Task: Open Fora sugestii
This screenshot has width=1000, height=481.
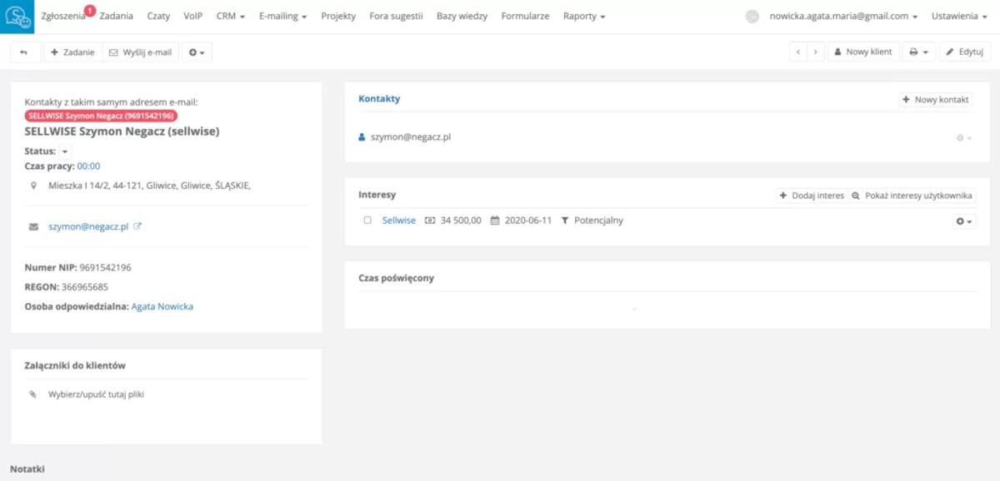Action: point(396,17)
